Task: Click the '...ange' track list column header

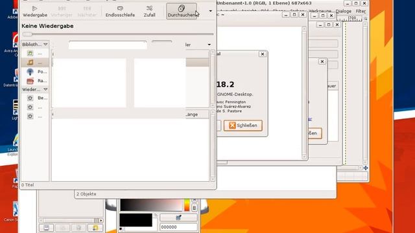Action: click(197, 115)
